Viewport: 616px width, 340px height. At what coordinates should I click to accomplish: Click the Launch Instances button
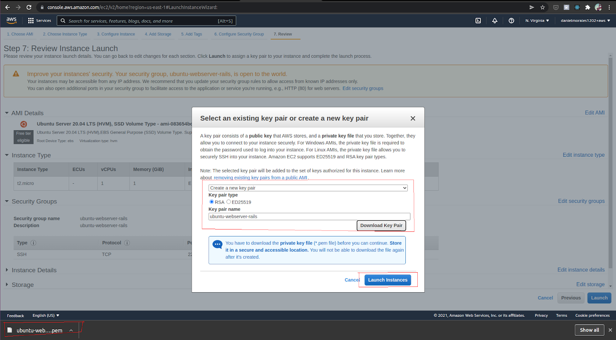(x=388, y=280)
